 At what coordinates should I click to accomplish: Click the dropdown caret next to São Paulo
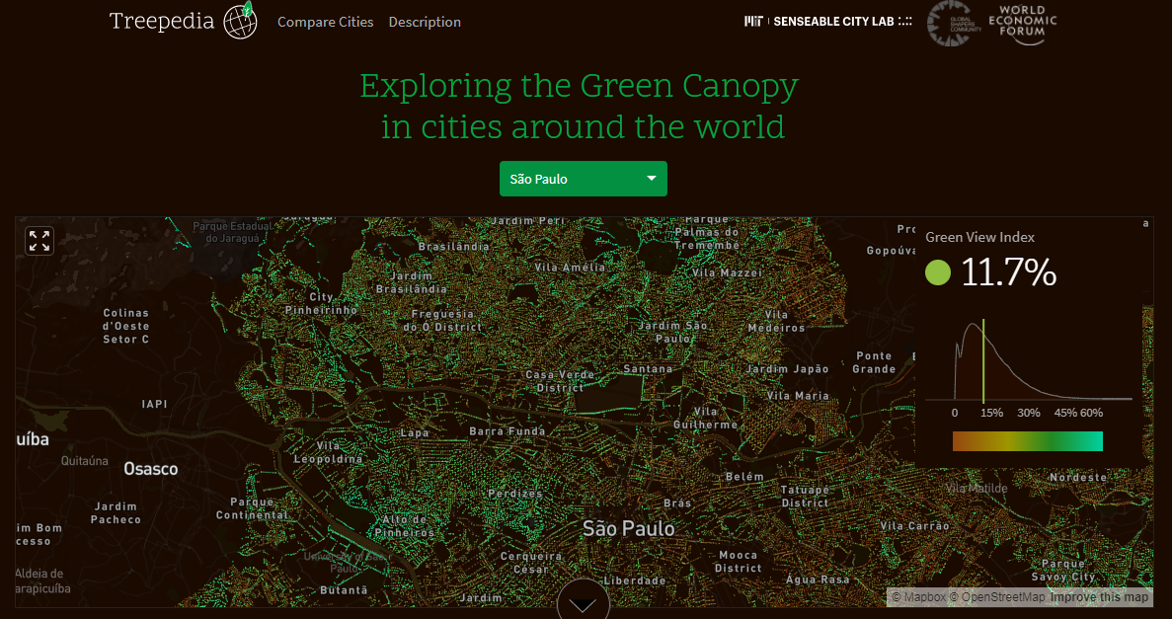[x=651, y=179]
